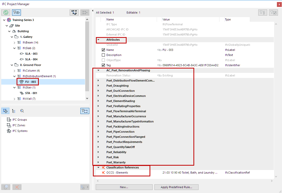Check the Description attribute checkbox
The height and width of the screenshot is (193, 282).
pyautogui.click(x=103, y=55)
